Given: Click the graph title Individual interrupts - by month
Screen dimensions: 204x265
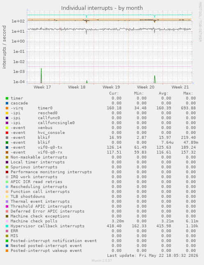Looking at the screenshot, I should click(x=102, y=8).
